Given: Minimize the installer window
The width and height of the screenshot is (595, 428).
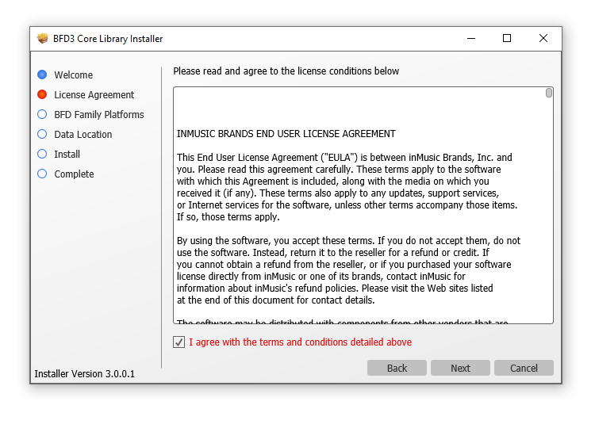Looking at the screenshot, I should [470, 38].
